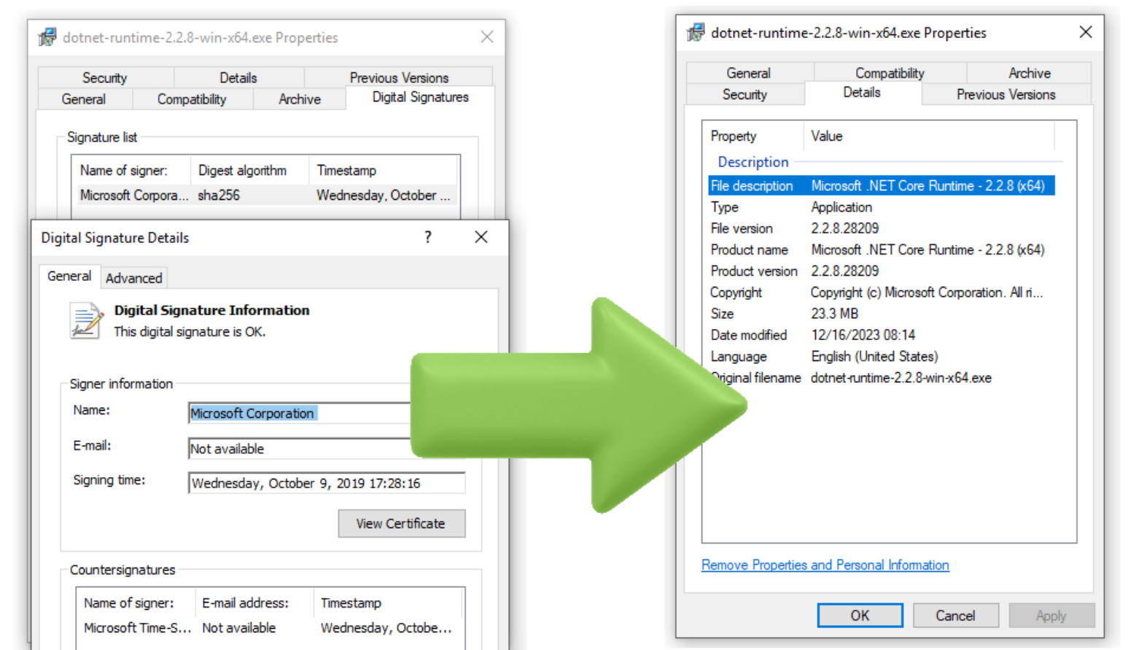Screen dimensions: 1131x650
Task: Click the Digital Signature Information certificate icon
Action: (84, 320)
